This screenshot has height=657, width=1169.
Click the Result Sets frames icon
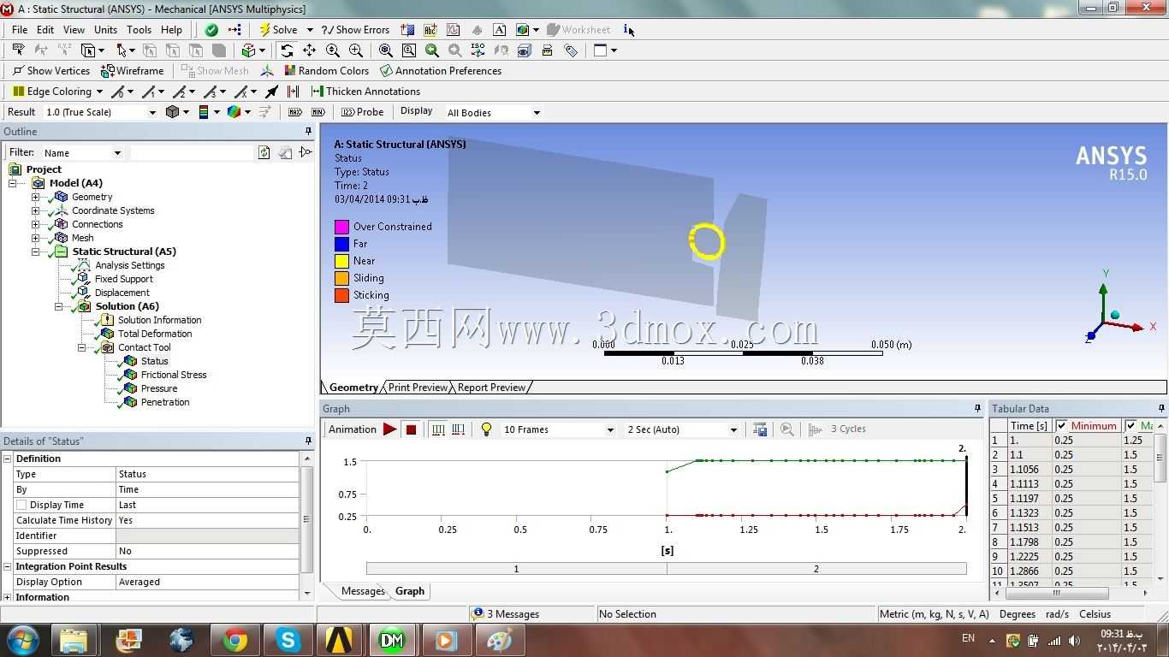tap(459, 429)
